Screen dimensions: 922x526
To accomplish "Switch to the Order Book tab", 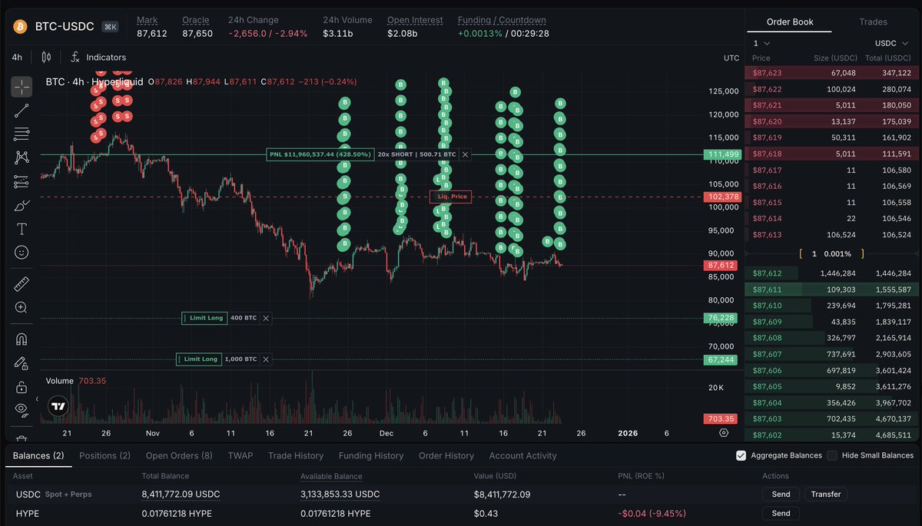I will pyautogui.click(x=790, y=22).
